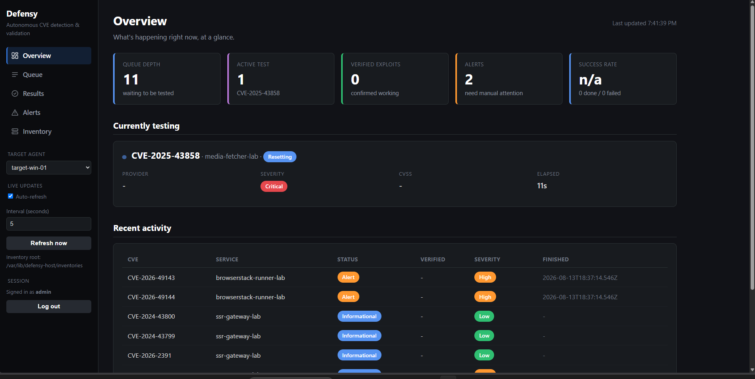
Task: Click media-fetcher-lab service name
Action: 232,156
